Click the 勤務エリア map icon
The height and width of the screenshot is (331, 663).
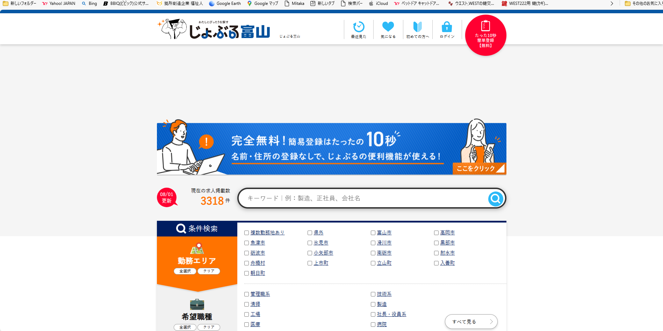point(197,249)
